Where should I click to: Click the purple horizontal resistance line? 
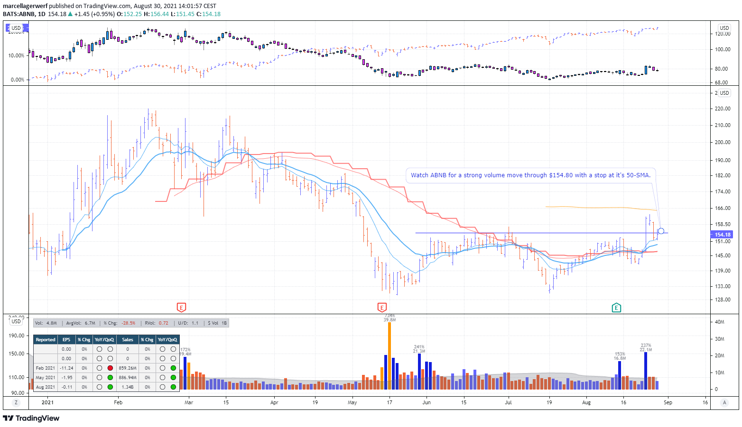pyautogui.click(x=541, y=233)
